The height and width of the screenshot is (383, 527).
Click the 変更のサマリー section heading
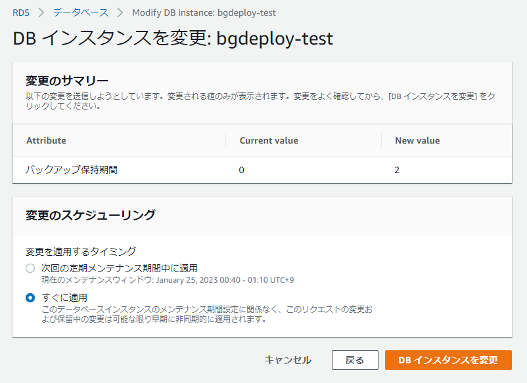coord(67,81)
